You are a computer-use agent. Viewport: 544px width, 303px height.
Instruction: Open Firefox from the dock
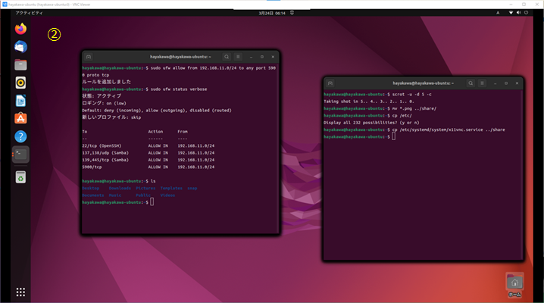[20, 29]
